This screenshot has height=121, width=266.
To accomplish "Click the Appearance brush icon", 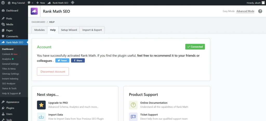I will pos(3,102).
